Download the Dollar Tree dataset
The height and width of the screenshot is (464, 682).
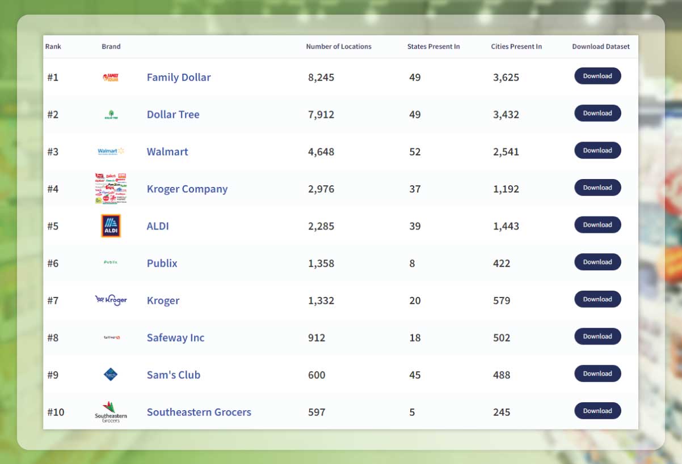point(597,113)
